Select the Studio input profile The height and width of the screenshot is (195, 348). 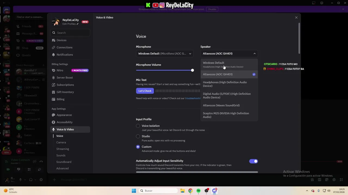(x=138, y=136)
